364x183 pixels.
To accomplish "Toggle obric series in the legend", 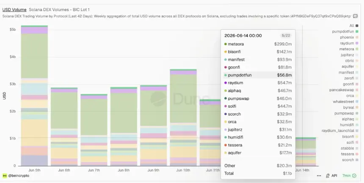I will pos(351,60).
